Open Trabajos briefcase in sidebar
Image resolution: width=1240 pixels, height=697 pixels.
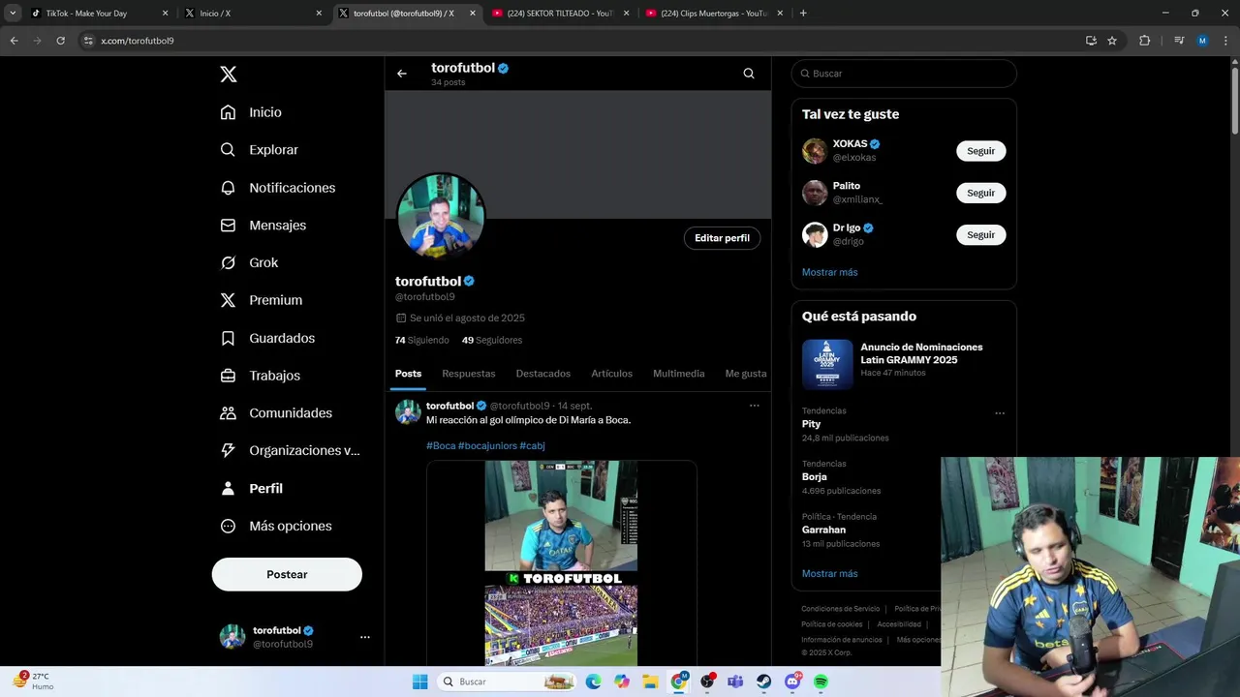pos(260,376)
